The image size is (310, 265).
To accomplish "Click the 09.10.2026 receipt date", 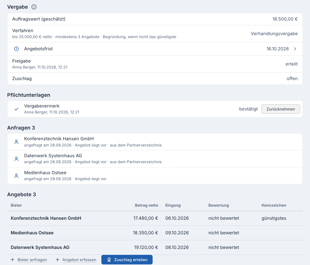I will pos(177,233).
